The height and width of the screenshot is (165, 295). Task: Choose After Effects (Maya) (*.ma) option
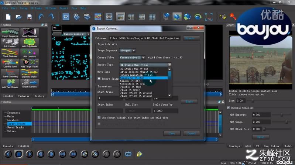pos(144,72)
